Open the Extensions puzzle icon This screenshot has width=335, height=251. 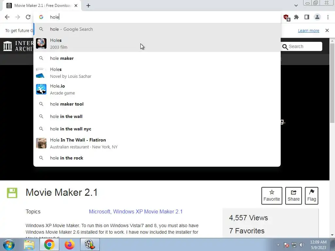click(296, 17)
